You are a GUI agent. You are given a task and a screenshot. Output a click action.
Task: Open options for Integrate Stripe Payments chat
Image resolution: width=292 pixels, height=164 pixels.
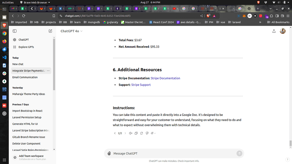[48, 70]
